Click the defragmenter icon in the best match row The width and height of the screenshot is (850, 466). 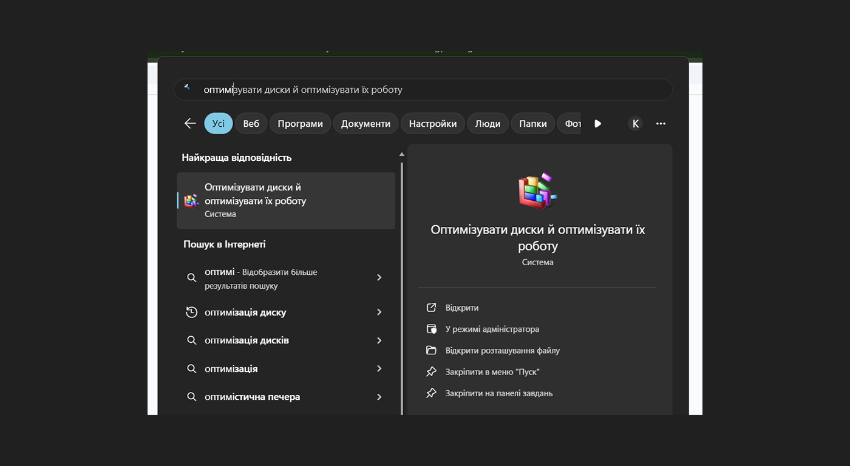[191, 201]
